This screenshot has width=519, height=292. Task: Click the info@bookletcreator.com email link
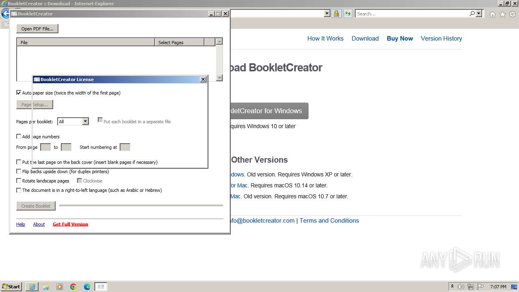click(262, 221)
